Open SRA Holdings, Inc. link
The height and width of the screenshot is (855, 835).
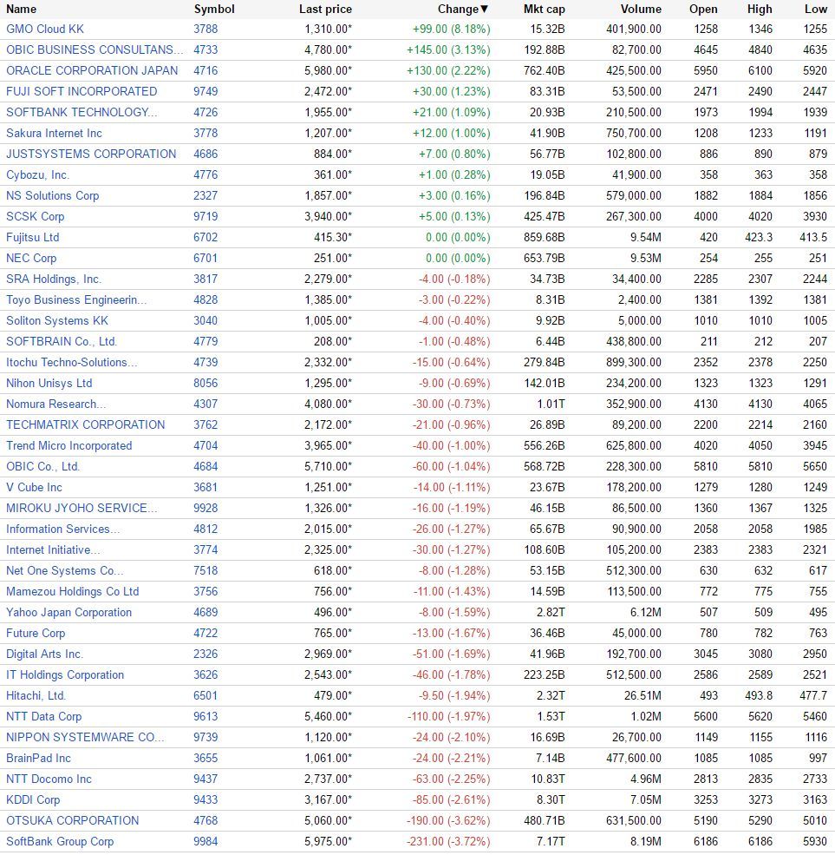point(54,280)
